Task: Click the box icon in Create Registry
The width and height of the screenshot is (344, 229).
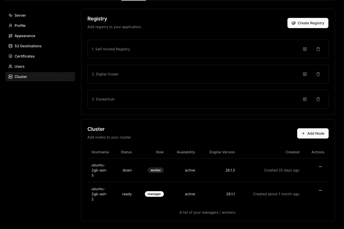Action: pos(294,23)
